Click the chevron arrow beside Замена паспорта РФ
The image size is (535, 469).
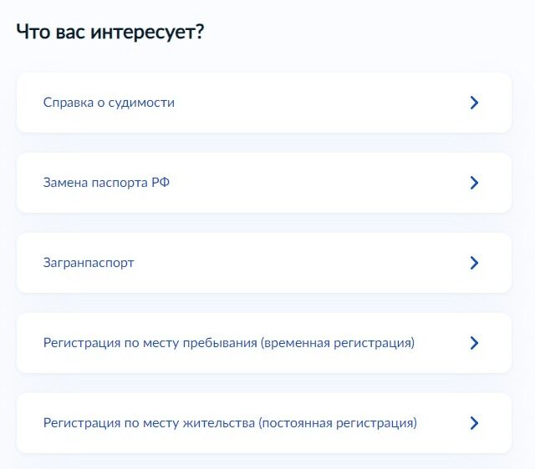click(x=474, y=183)
